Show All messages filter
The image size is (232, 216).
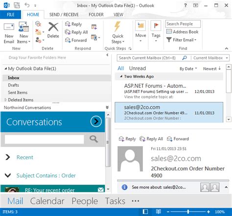(121, 68)
